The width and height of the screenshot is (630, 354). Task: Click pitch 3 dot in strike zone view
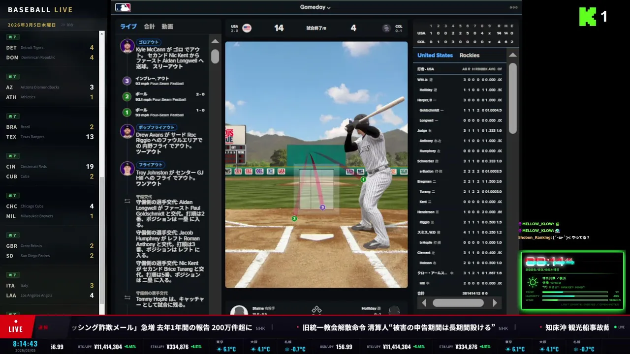[322, 207]
